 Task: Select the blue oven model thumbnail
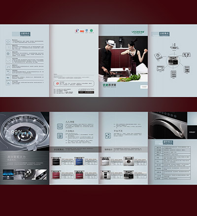pyautogui.click(x=79, y=161)
